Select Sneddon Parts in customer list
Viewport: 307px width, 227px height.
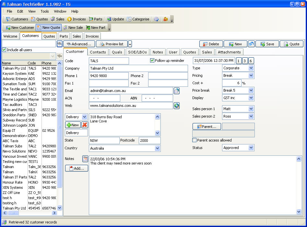click(x=14, y=115)
